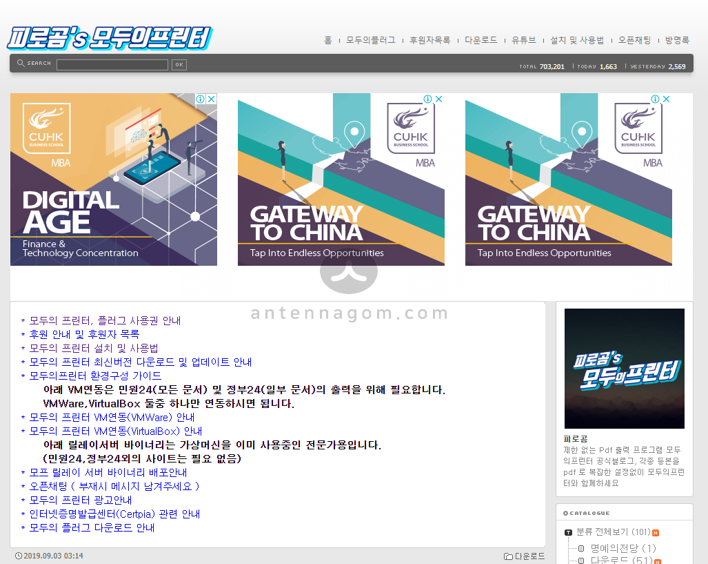Click the OK search button
This screenshot has width=708, height=564.
click(179, 65)
